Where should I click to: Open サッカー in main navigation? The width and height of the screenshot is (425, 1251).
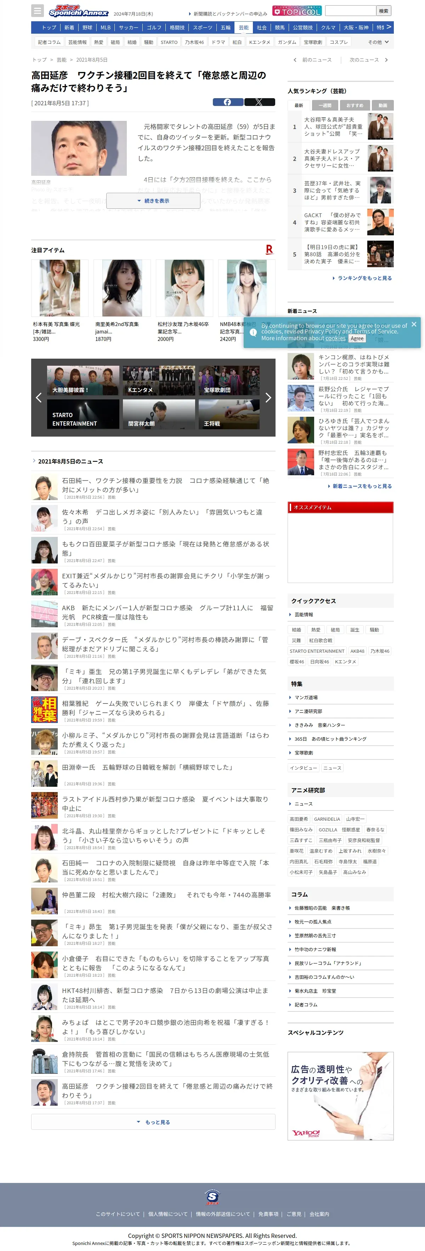click(x=129, y=28)
